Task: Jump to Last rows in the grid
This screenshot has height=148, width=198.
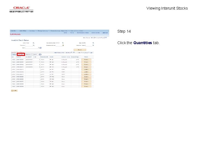Action: (91, 53)
